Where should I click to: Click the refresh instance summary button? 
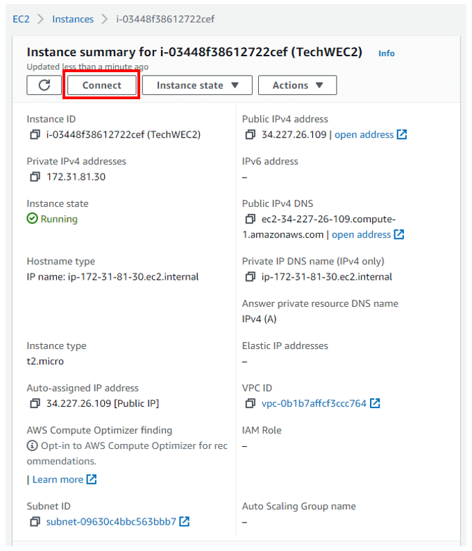click(x=44, y=85)
